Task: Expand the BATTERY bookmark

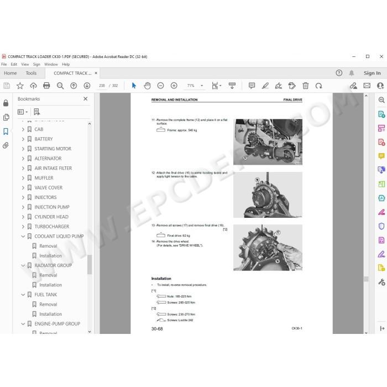Action: 23,139
